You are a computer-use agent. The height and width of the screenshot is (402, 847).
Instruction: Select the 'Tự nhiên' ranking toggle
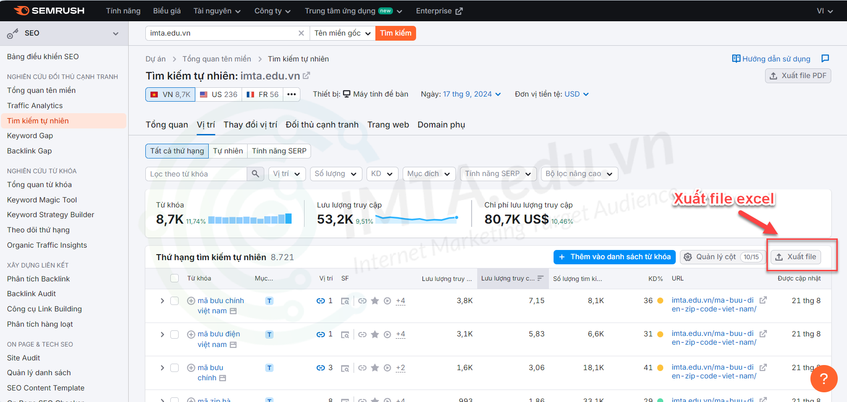pos(228,151)
